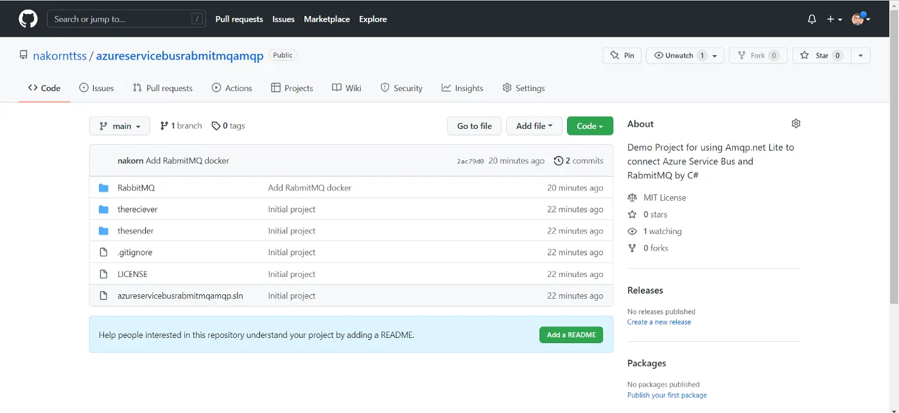Open the user avatar menu

(x=860, y=19)
